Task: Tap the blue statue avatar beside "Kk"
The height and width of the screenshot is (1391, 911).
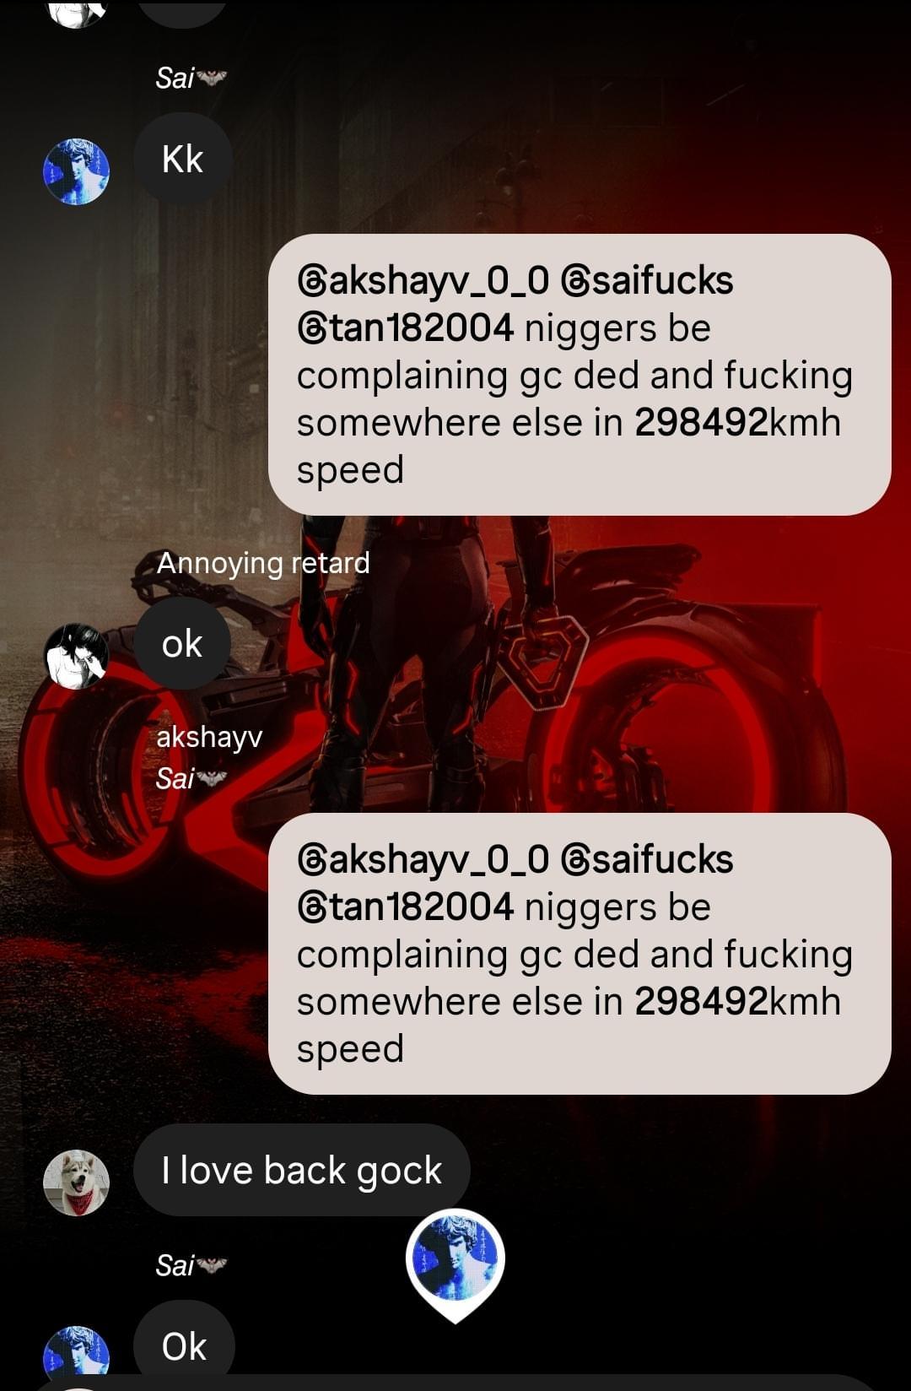Action: pyautogui.click(x=76, y=171)
